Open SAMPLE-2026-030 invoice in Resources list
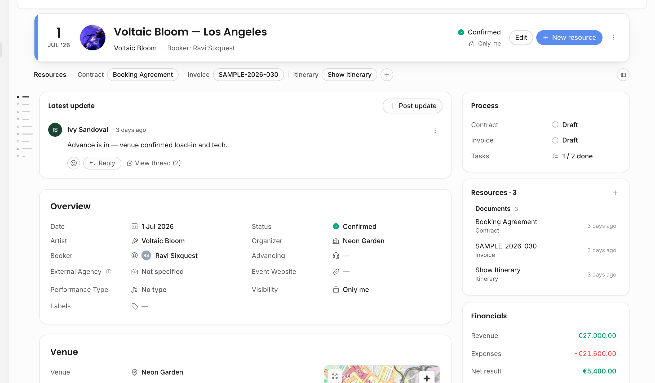This screenshot has height=383, width=655. [546, 250]
